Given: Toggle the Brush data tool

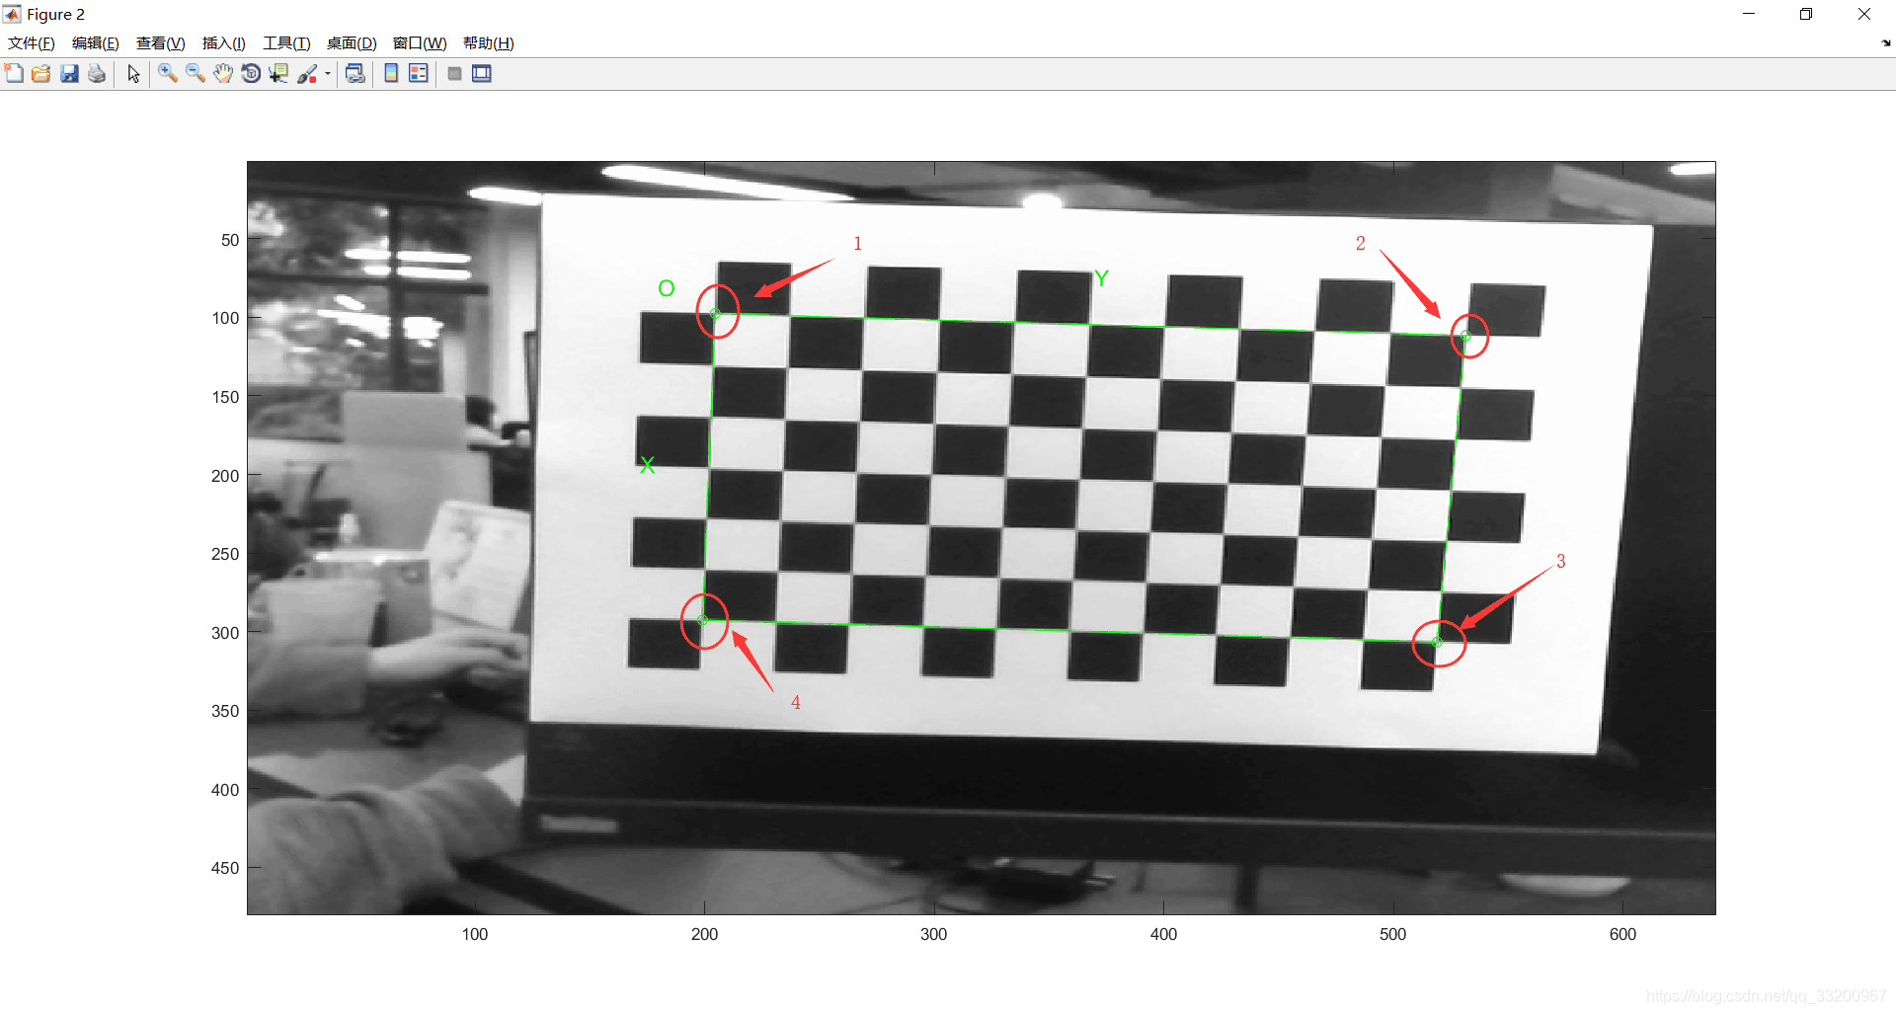Looking at the screenshot, I should [307, 74].
